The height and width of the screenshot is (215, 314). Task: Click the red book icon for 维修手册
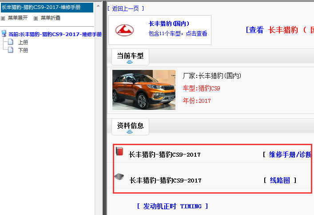(x=119, y=151)
